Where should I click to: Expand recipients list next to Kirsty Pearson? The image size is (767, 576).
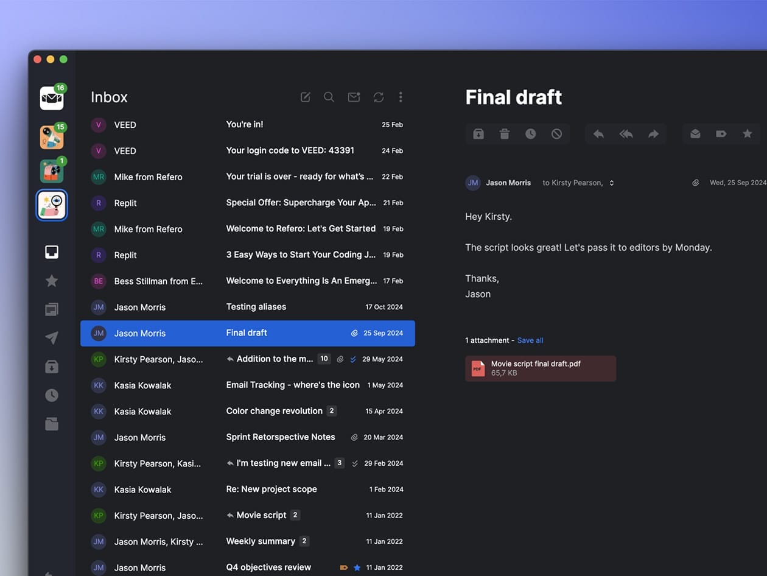pos(612,183)
